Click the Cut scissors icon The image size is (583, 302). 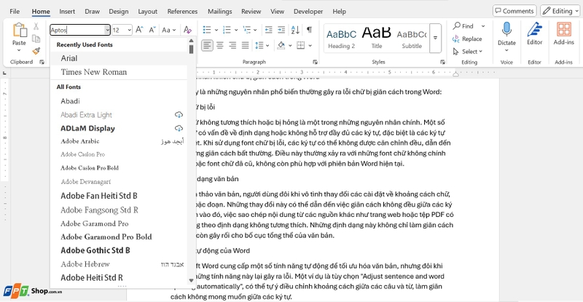tap(36, 26)
